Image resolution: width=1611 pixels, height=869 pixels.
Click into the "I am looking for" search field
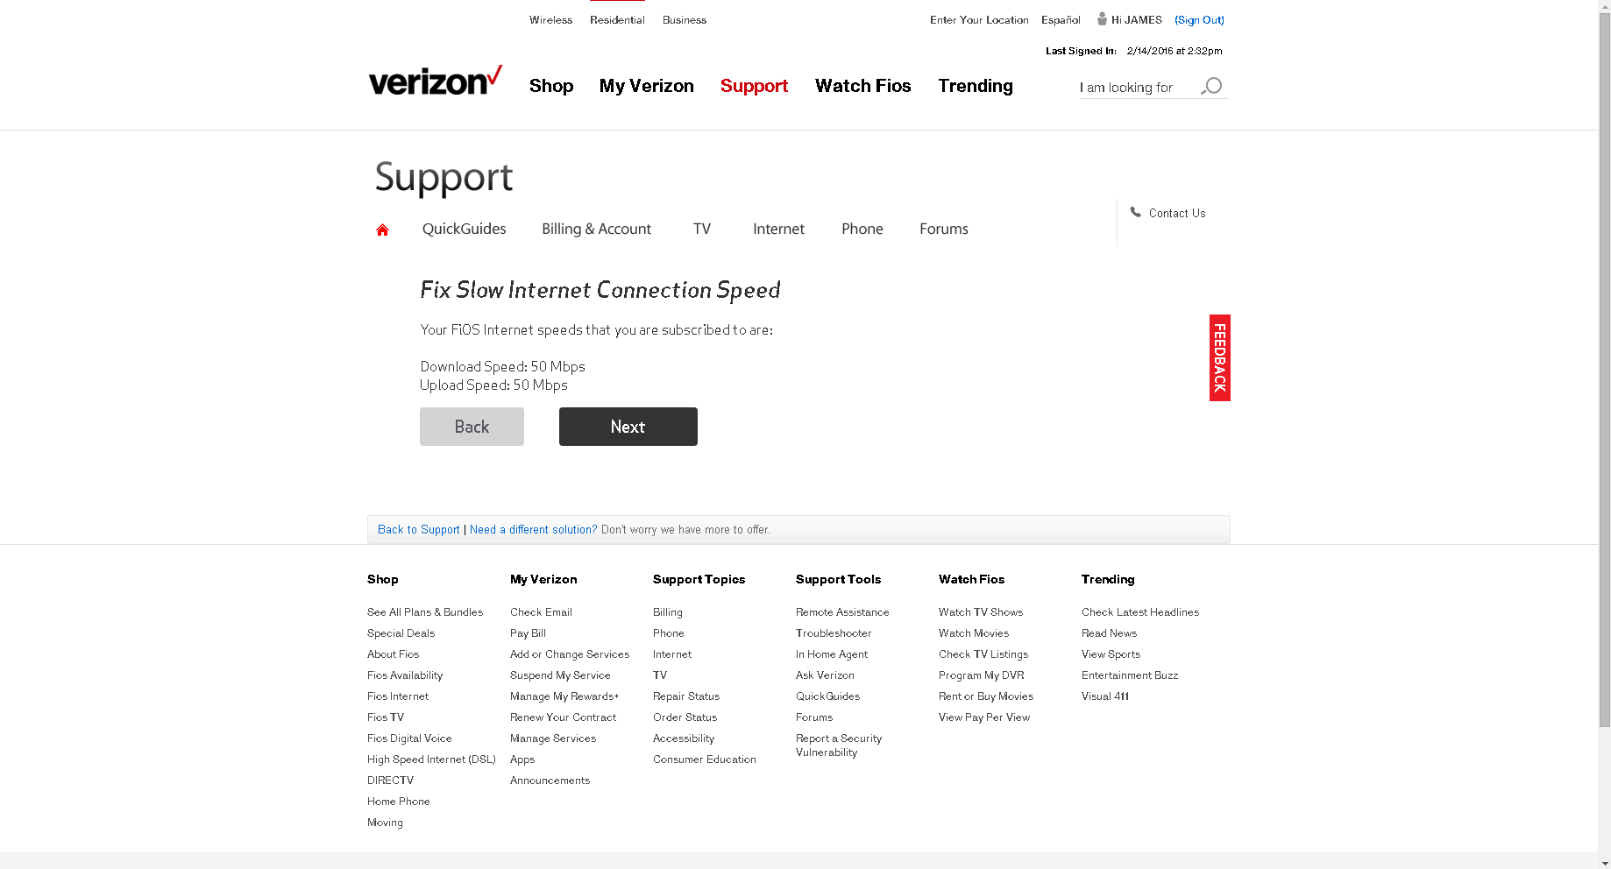click(x=1138, y=87)
